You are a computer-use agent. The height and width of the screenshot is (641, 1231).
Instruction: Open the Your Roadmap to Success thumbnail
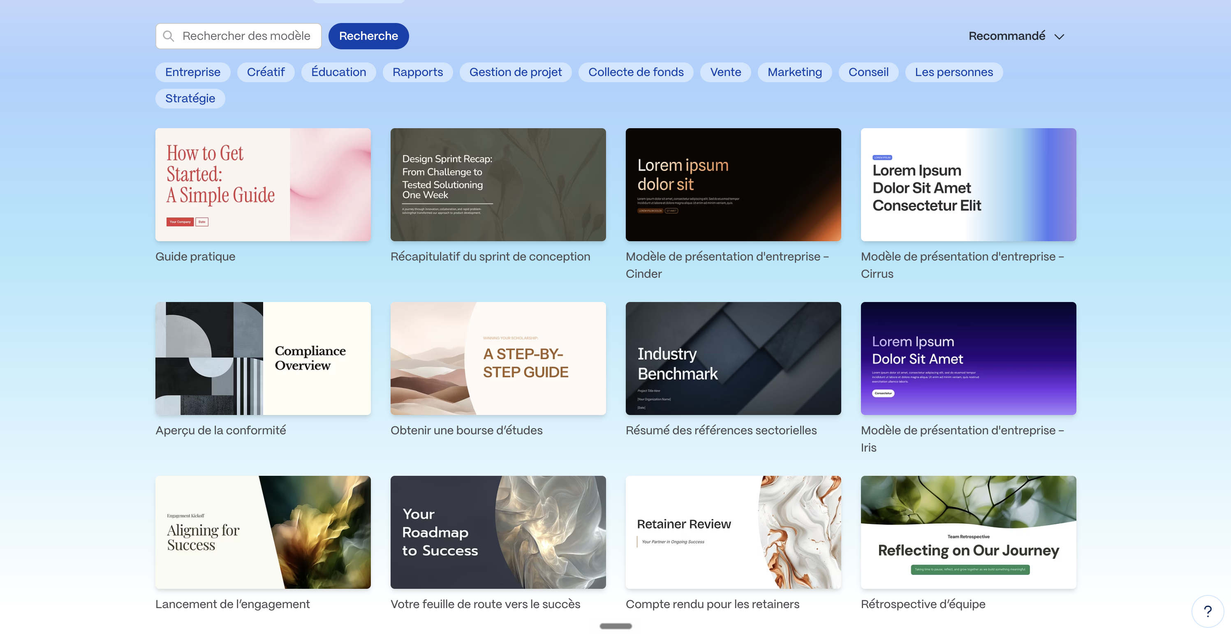pyautogui.click(x=498, y=532)
